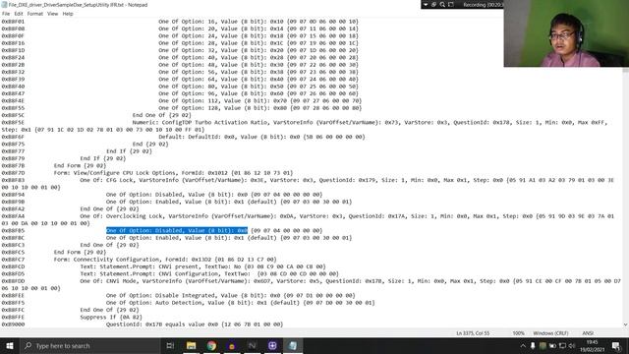Open the Edit menu
The image size is (629, 354).
[19, 14]
